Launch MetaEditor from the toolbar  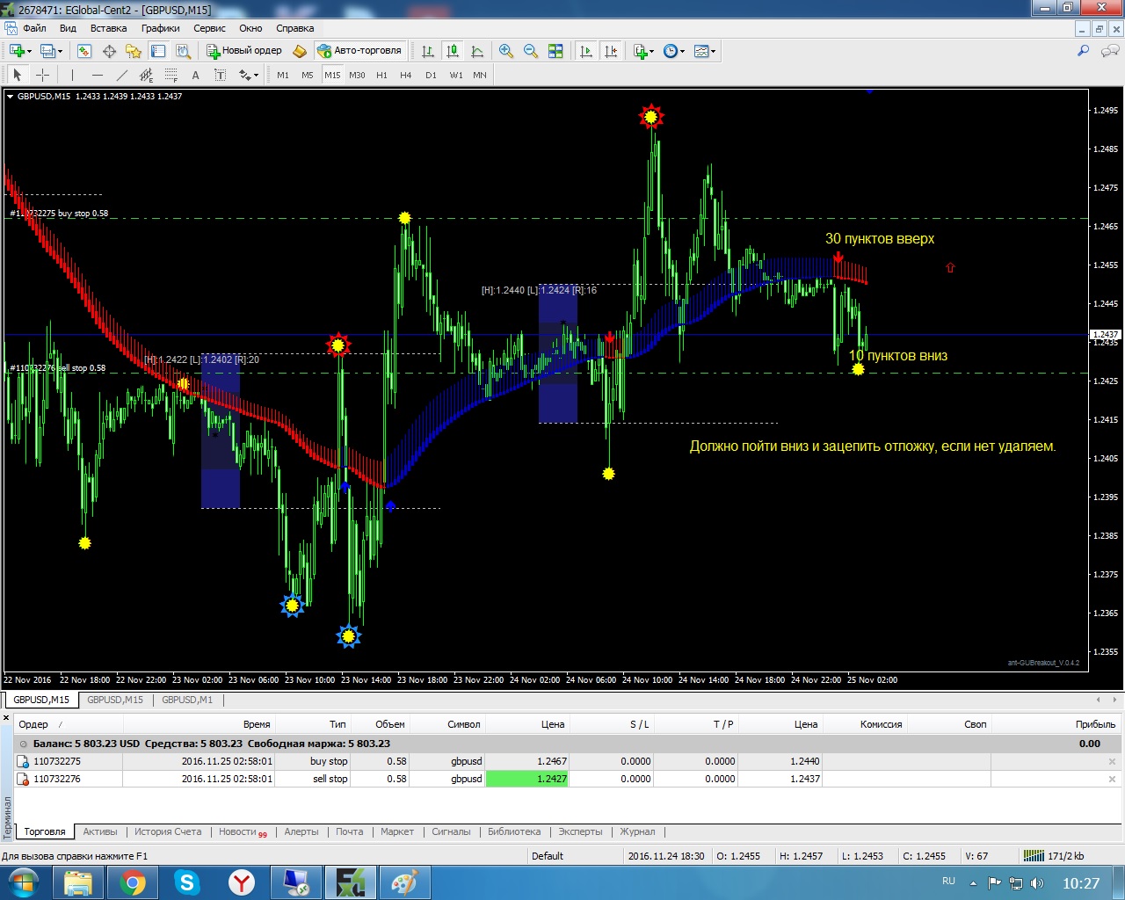click(x=300, y=51)
